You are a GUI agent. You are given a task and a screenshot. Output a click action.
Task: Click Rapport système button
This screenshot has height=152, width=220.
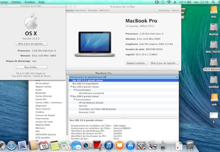pos(137,63)
